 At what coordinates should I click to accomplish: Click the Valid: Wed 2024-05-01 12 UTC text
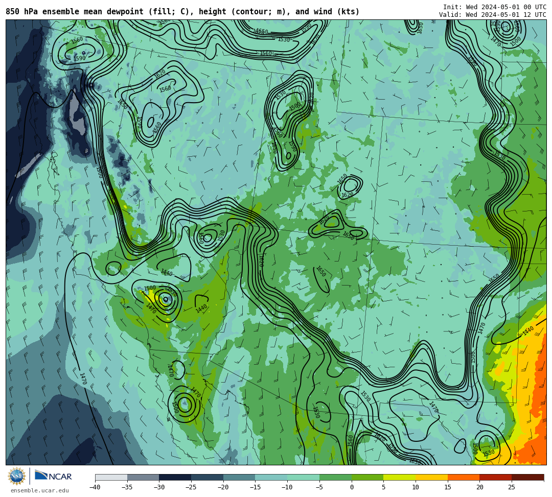pyautogui.click(x=493, y=15)
